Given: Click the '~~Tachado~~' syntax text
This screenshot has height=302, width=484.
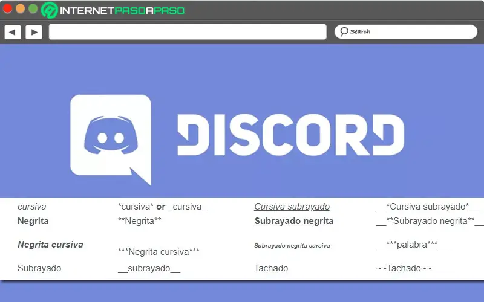Looking at the screenshot, I should click(x=404, y=268).
